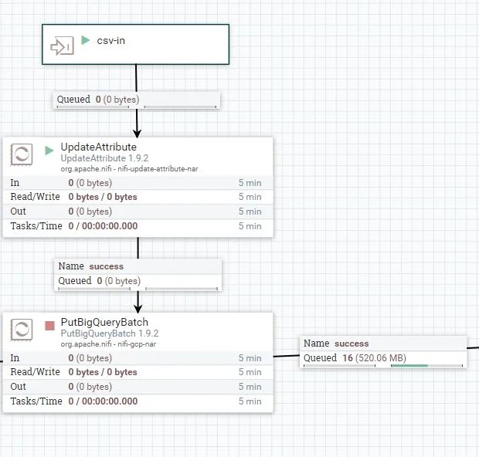This screenshot has height=457, width=479.
Task: Click the green size backpressure bar on 520.06 MB queue
Action: (409, 365)
